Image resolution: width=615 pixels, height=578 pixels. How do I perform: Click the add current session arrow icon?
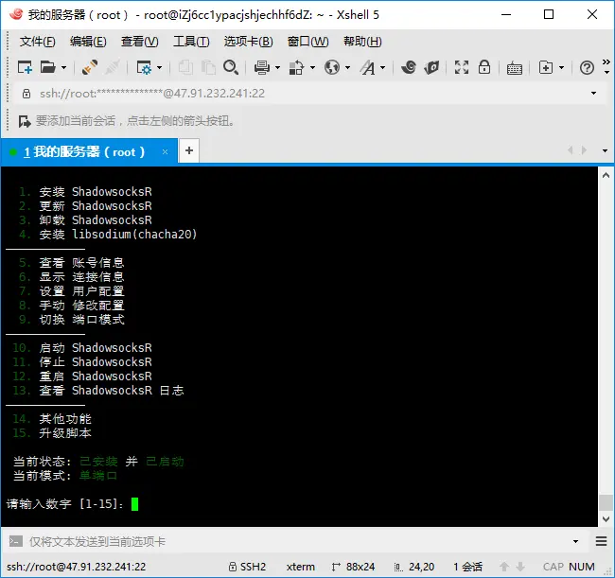coord(25,121)
